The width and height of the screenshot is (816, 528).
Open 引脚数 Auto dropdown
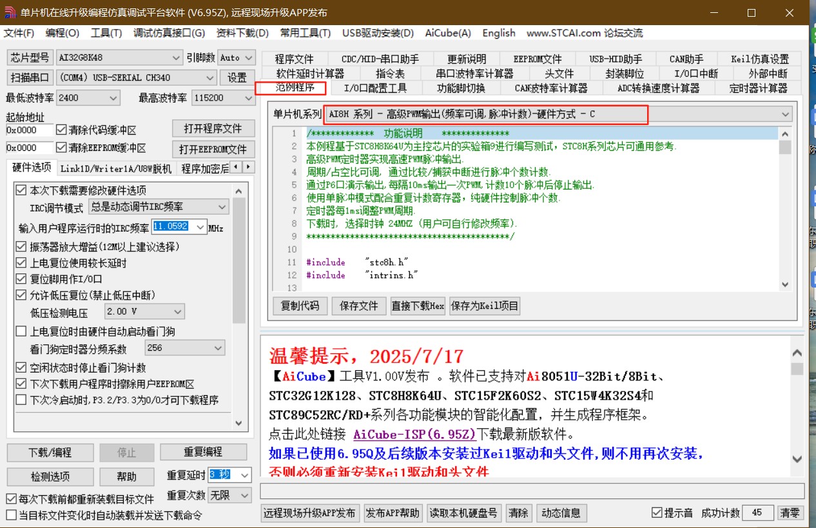(x=237, y=57)
